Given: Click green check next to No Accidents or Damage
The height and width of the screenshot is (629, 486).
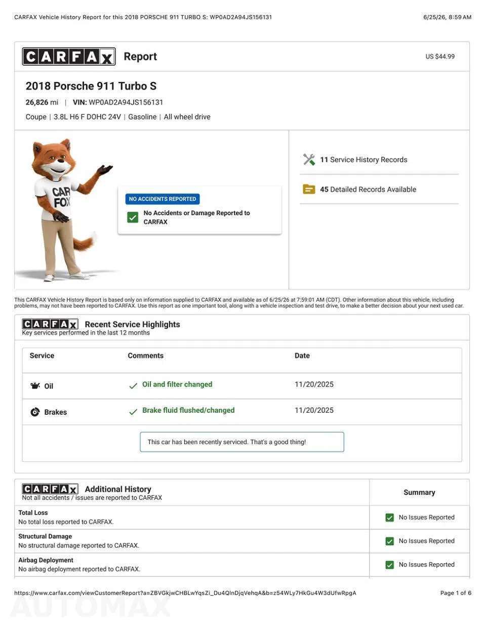Looking at the screenshot, I should tap(133, 217).
